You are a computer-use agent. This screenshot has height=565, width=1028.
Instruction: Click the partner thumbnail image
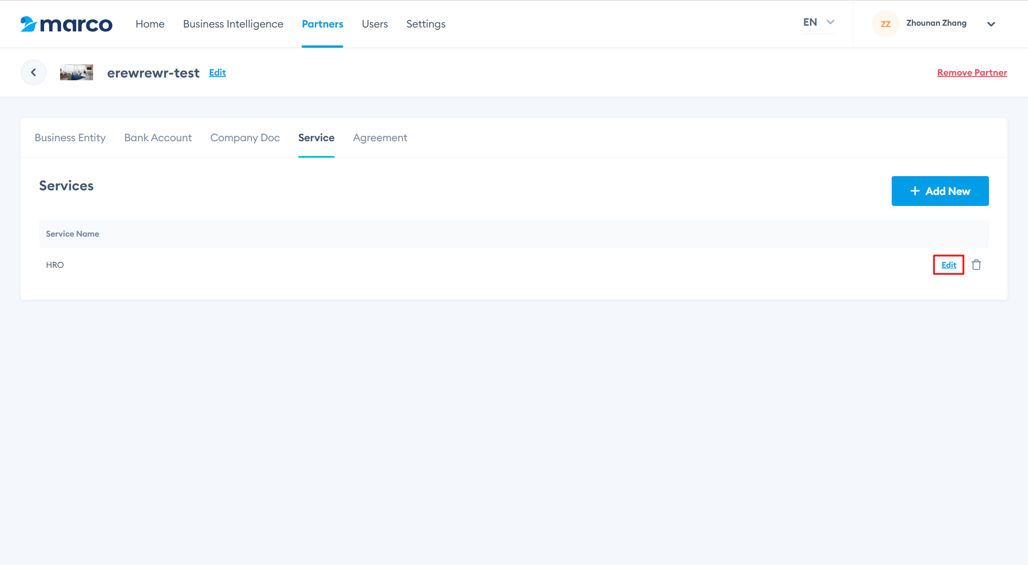click(77, 72)
